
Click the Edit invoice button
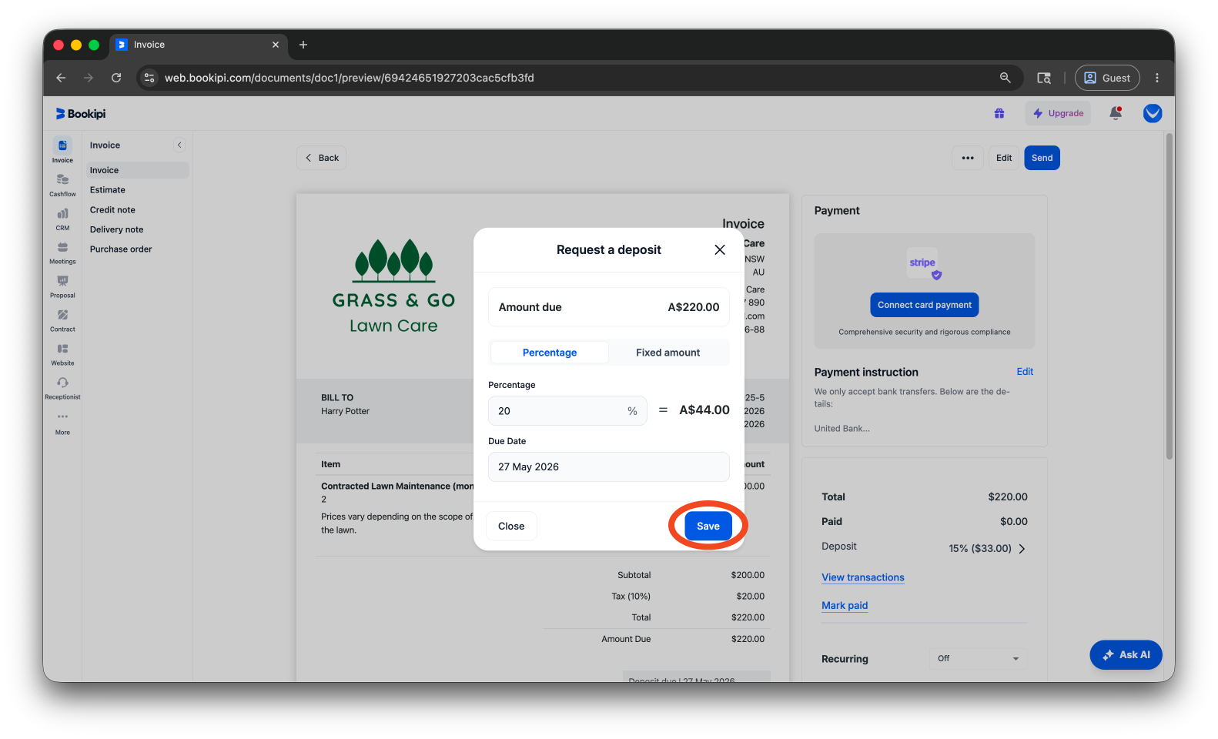pos(1004,158)
